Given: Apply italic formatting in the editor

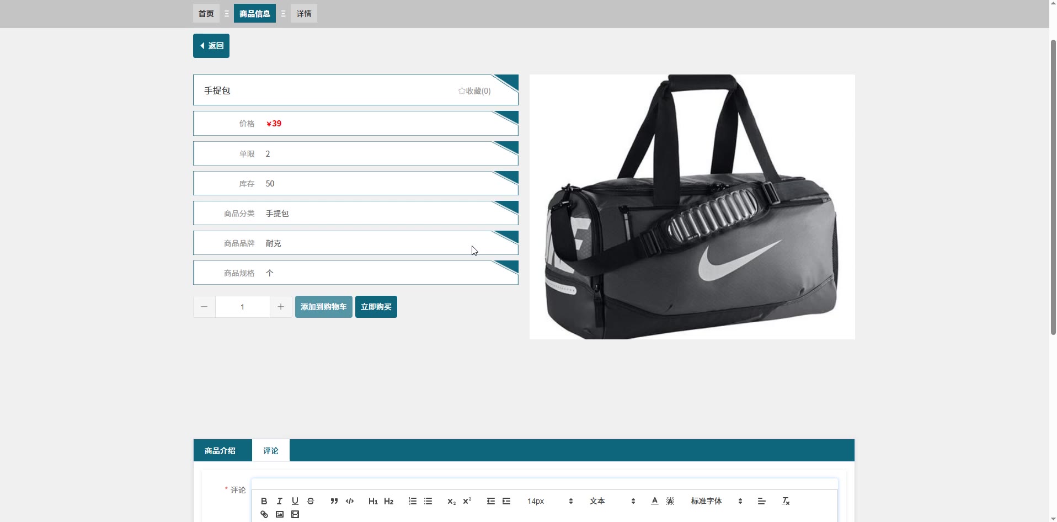Looking at the screenshot, I should 280,501.
